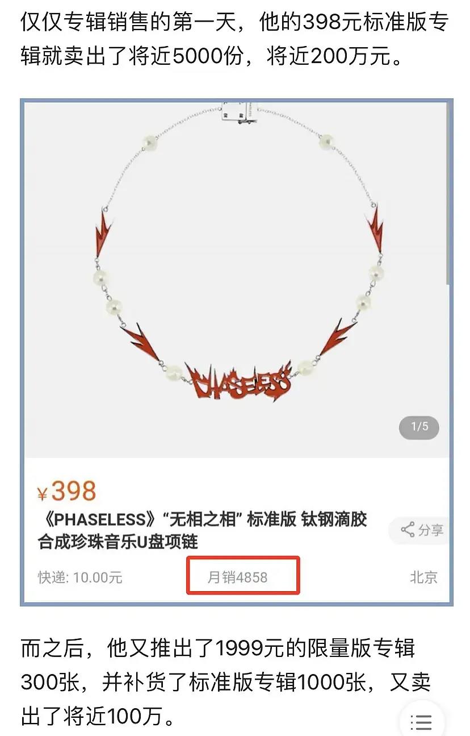Tap the share icon beside 分享
Image resolution: width=470 pixels, height=736 pixels.
pos(407,530)
